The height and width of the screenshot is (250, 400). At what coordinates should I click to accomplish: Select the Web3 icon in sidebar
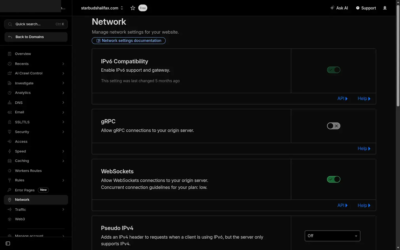(9, 219)
